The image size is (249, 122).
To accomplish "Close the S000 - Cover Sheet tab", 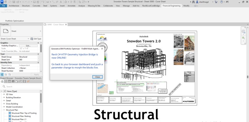I will tap(66, 24).
